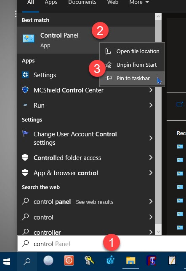186x271 pixels.
Task: Switch to the Documents search tab
Action: point(82,3)
